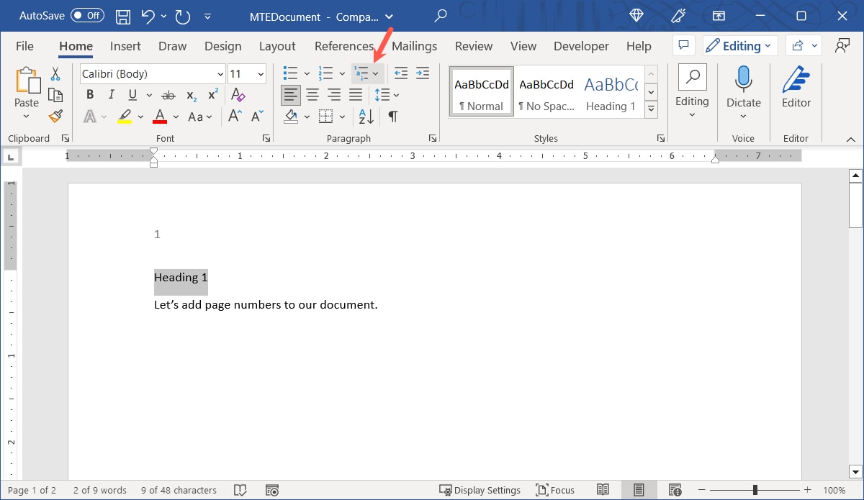Toggle Bold formatting

(89, 94)
